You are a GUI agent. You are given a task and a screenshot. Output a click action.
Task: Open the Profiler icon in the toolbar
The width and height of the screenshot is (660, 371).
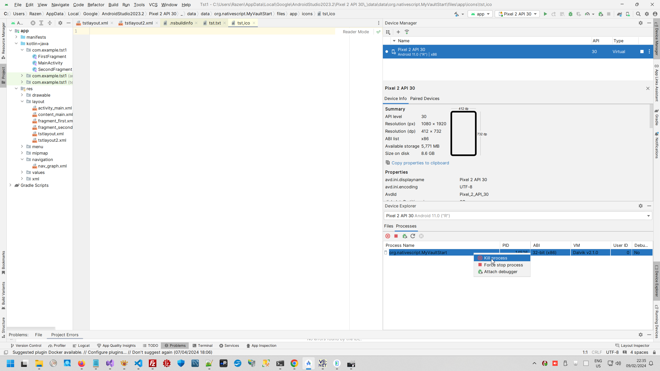point(587,14)
